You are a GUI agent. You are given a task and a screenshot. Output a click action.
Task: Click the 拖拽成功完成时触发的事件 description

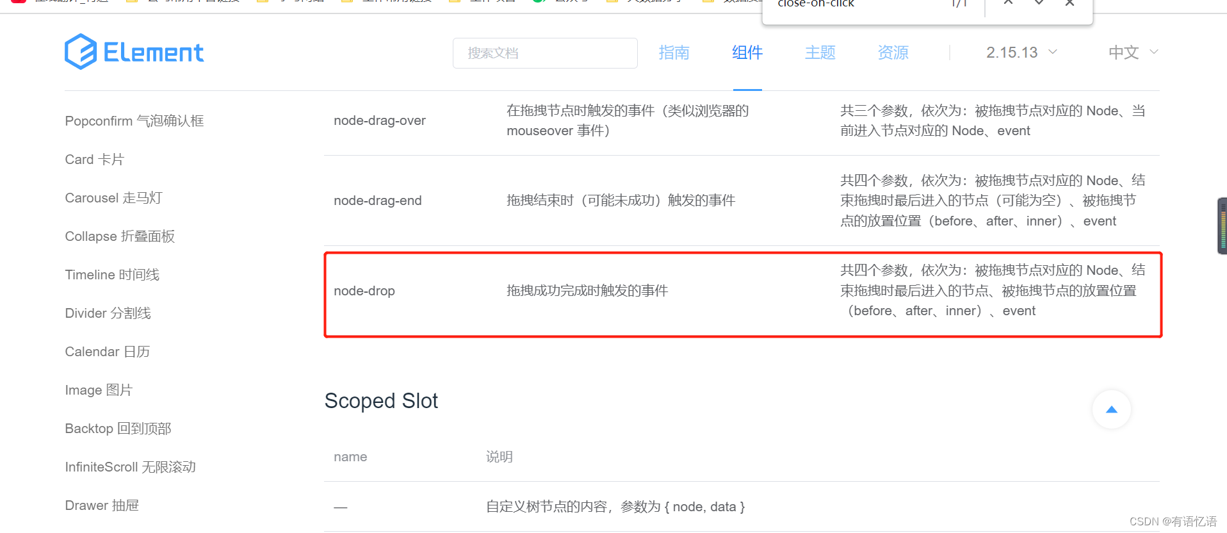coord(587,291)
